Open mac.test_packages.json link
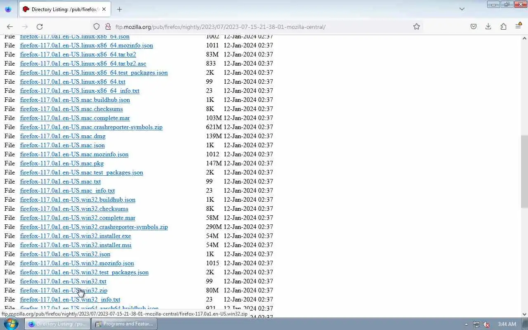 [81, 172]
